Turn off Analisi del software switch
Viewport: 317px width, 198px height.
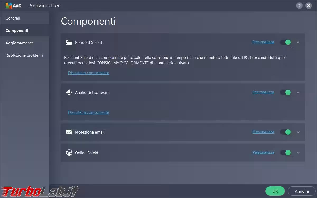[286, 92]
